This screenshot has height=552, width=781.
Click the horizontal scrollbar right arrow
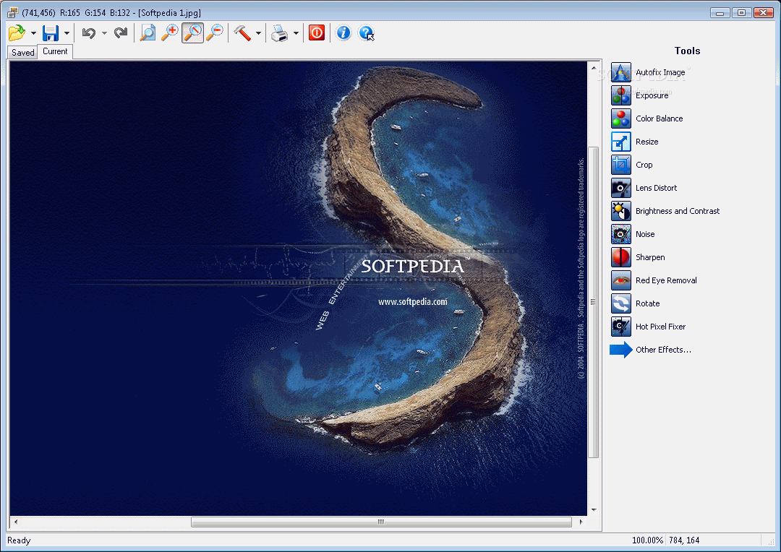[x=581, y=522]
